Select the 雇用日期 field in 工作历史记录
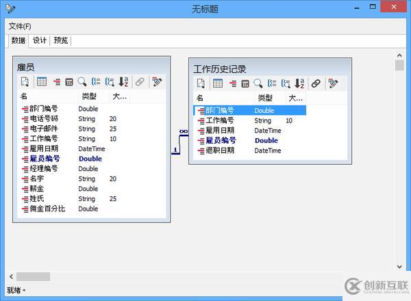Viewport: 411px width, 301px height. point(220,131)
